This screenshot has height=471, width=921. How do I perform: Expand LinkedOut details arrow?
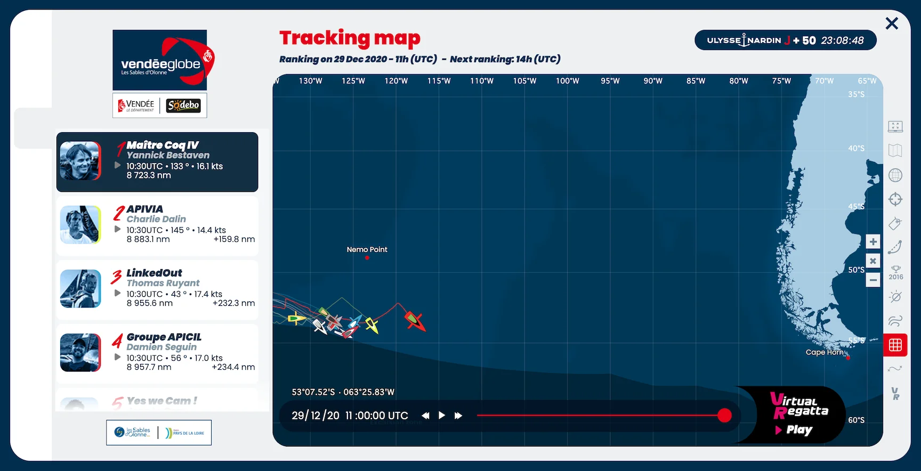118,294
